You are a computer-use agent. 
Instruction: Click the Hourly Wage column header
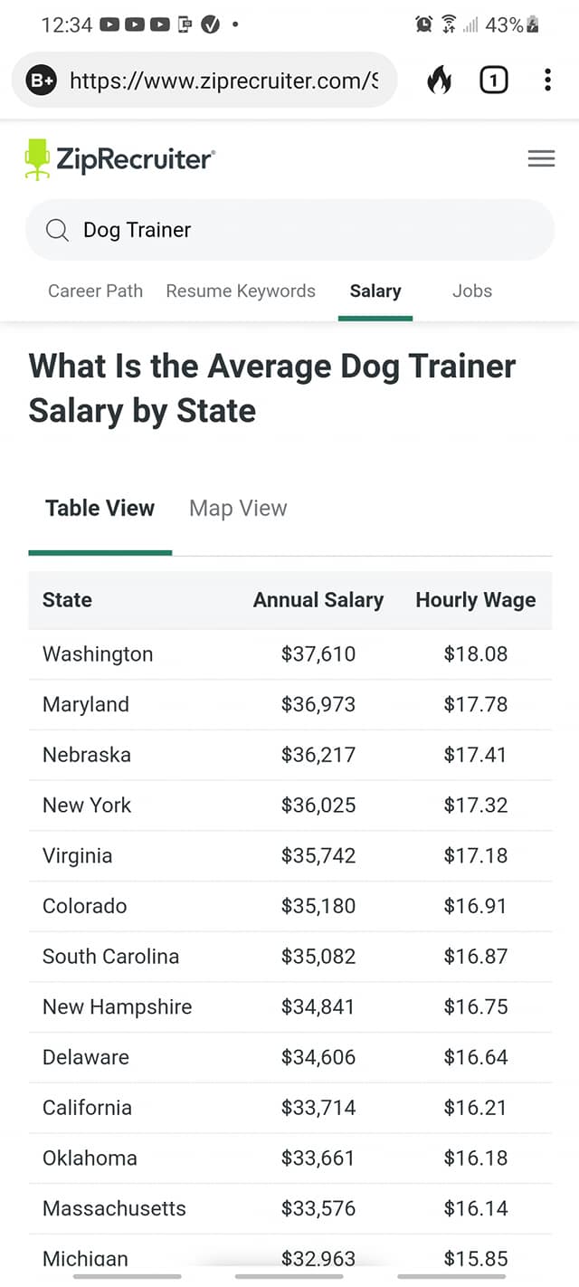475,599
